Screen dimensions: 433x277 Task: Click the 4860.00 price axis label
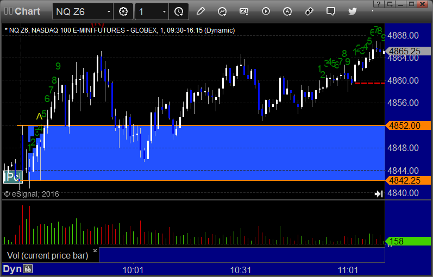point(403,80)
